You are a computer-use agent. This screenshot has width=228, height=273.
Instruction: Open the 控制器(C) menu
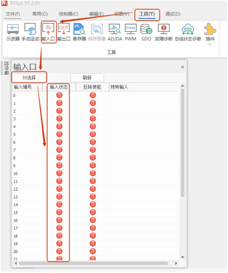(x=69, y=14)
